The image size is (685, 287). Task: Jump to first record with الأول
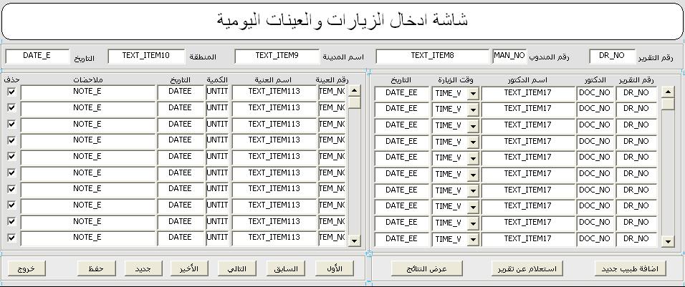point(334,268)
